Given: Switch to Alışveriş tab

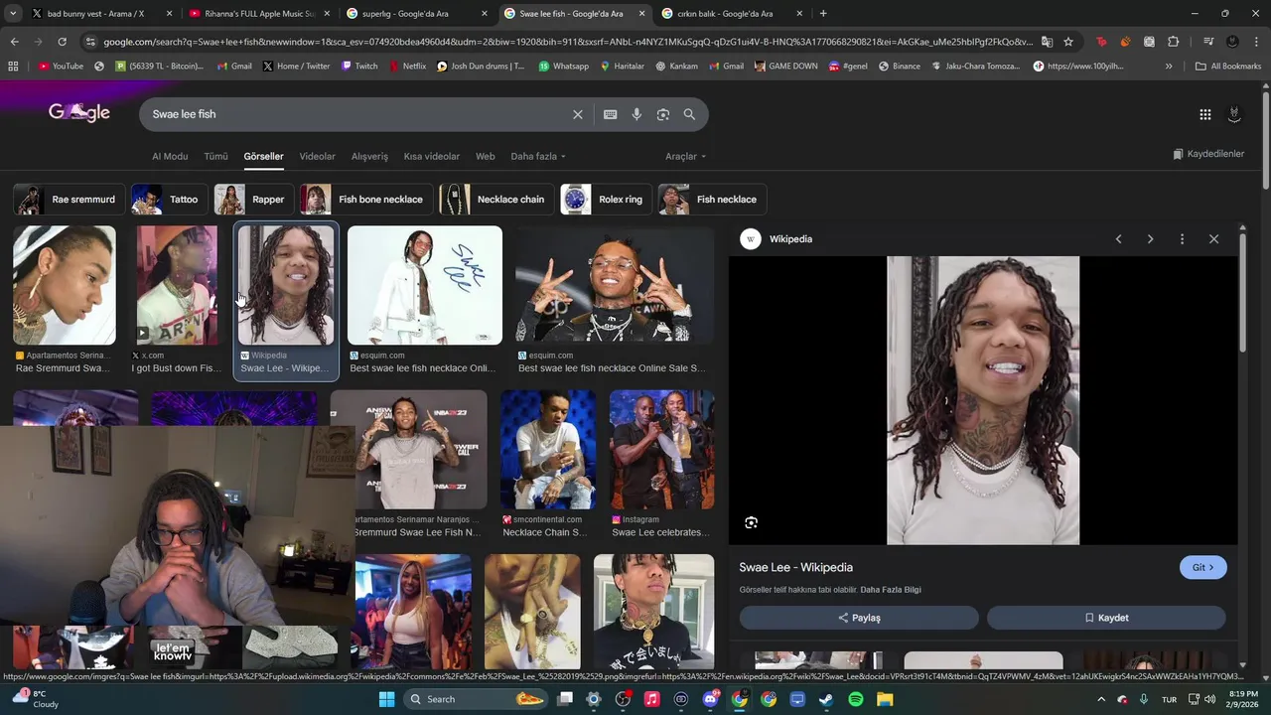Looking at the screenshot, I should coord(369,157).
